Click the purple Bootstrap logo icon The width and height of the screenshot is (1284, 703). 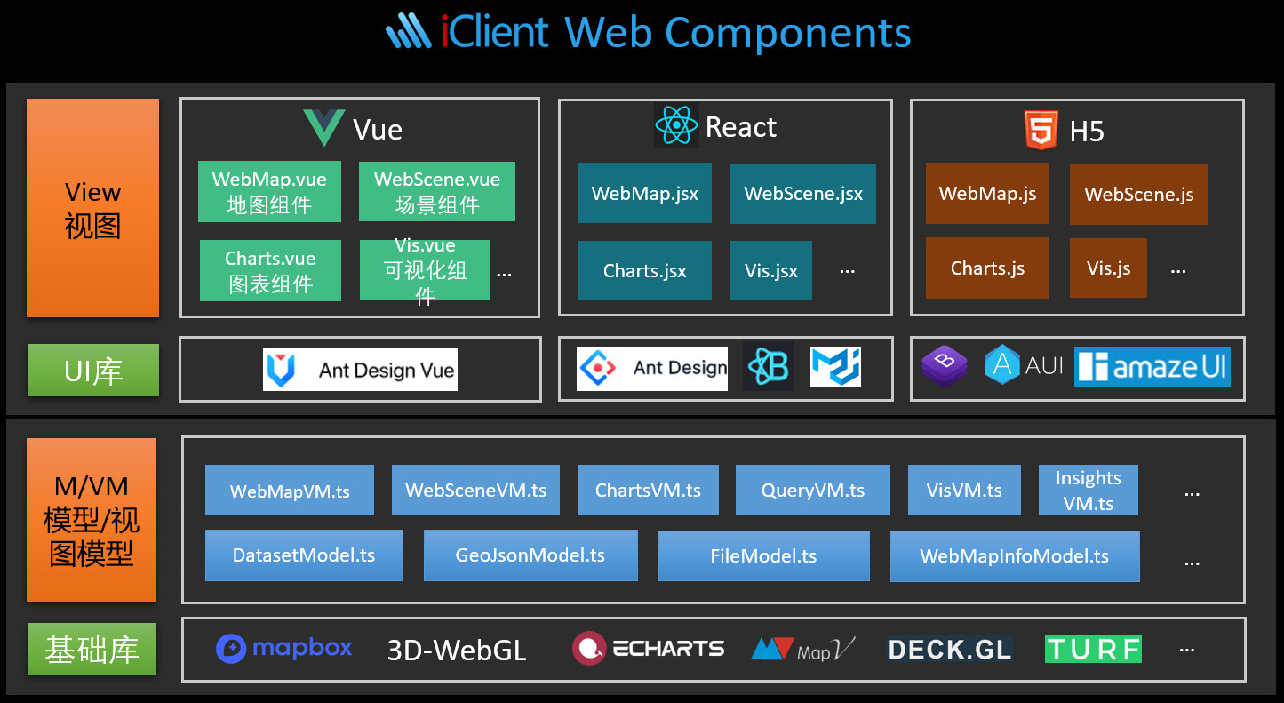click(945, 366)
